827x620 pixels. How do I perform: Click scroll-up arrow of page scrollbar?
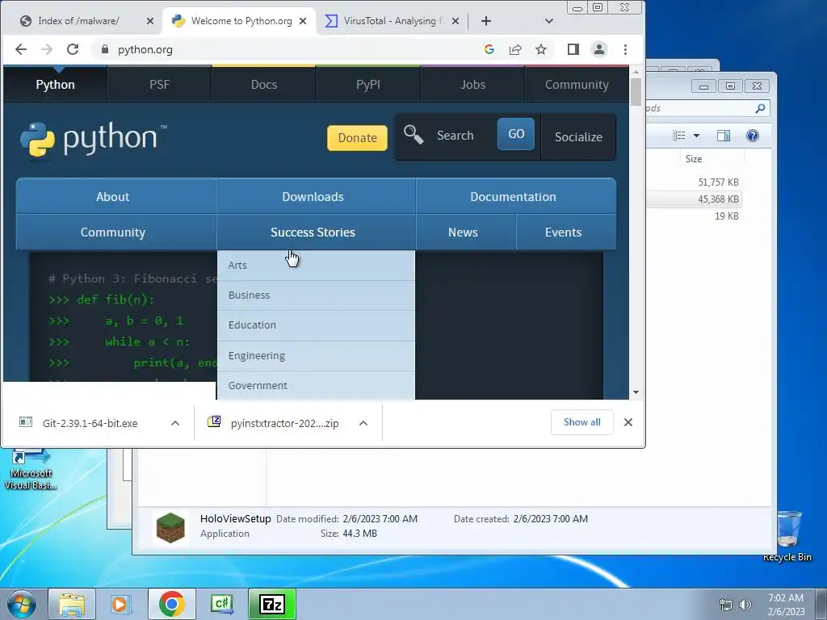pyautogui.click(x=636, y=72)
